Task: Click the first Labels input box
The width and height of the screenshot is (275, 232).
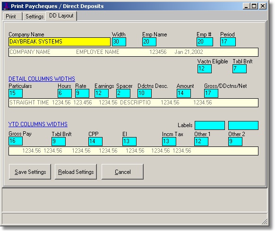Action: coord(210,125)
